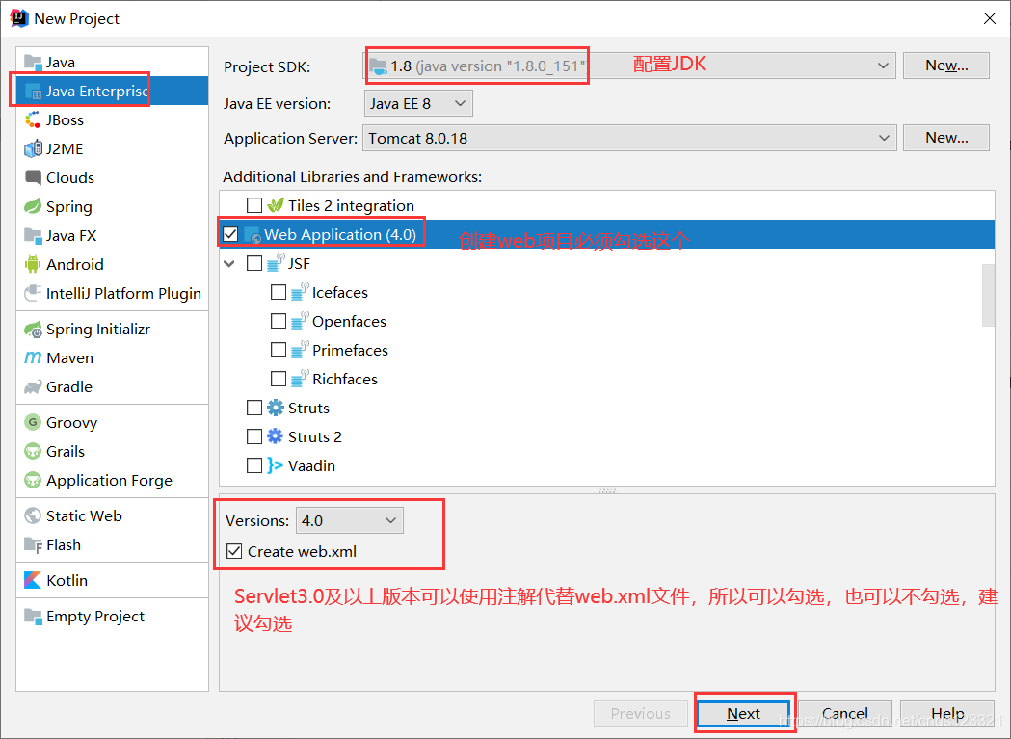Choose the Android robot icon
Screen dimensions: 1011x739
33,264
